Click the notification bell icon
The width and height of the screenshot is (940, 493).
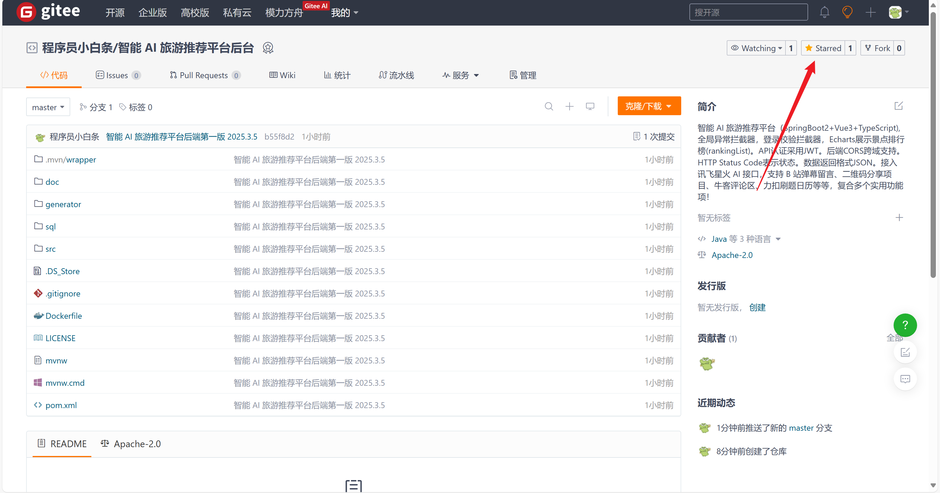pyautogui.click(x=824, y=12)
